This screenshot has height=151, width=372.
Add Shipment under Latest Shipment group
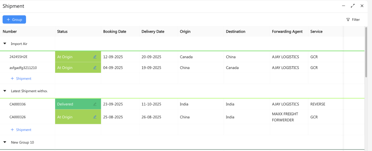(21, 130)
